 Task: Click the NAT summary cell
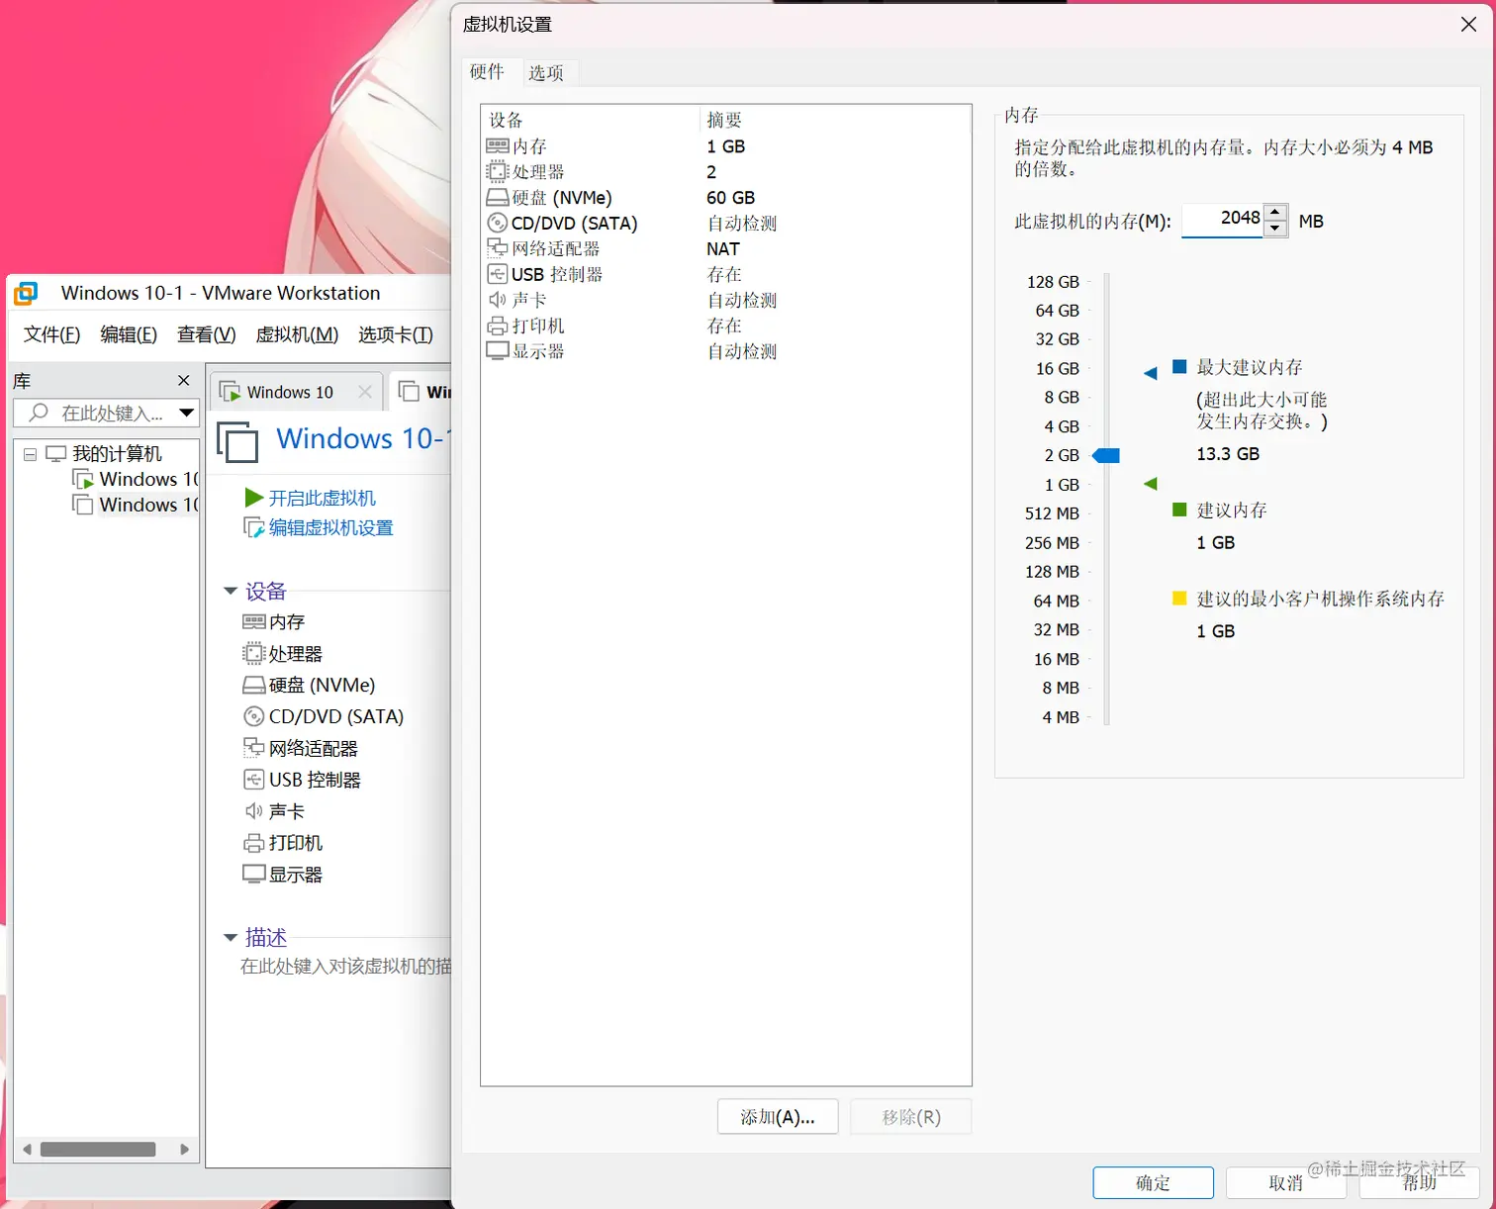(x=723, y=249)
